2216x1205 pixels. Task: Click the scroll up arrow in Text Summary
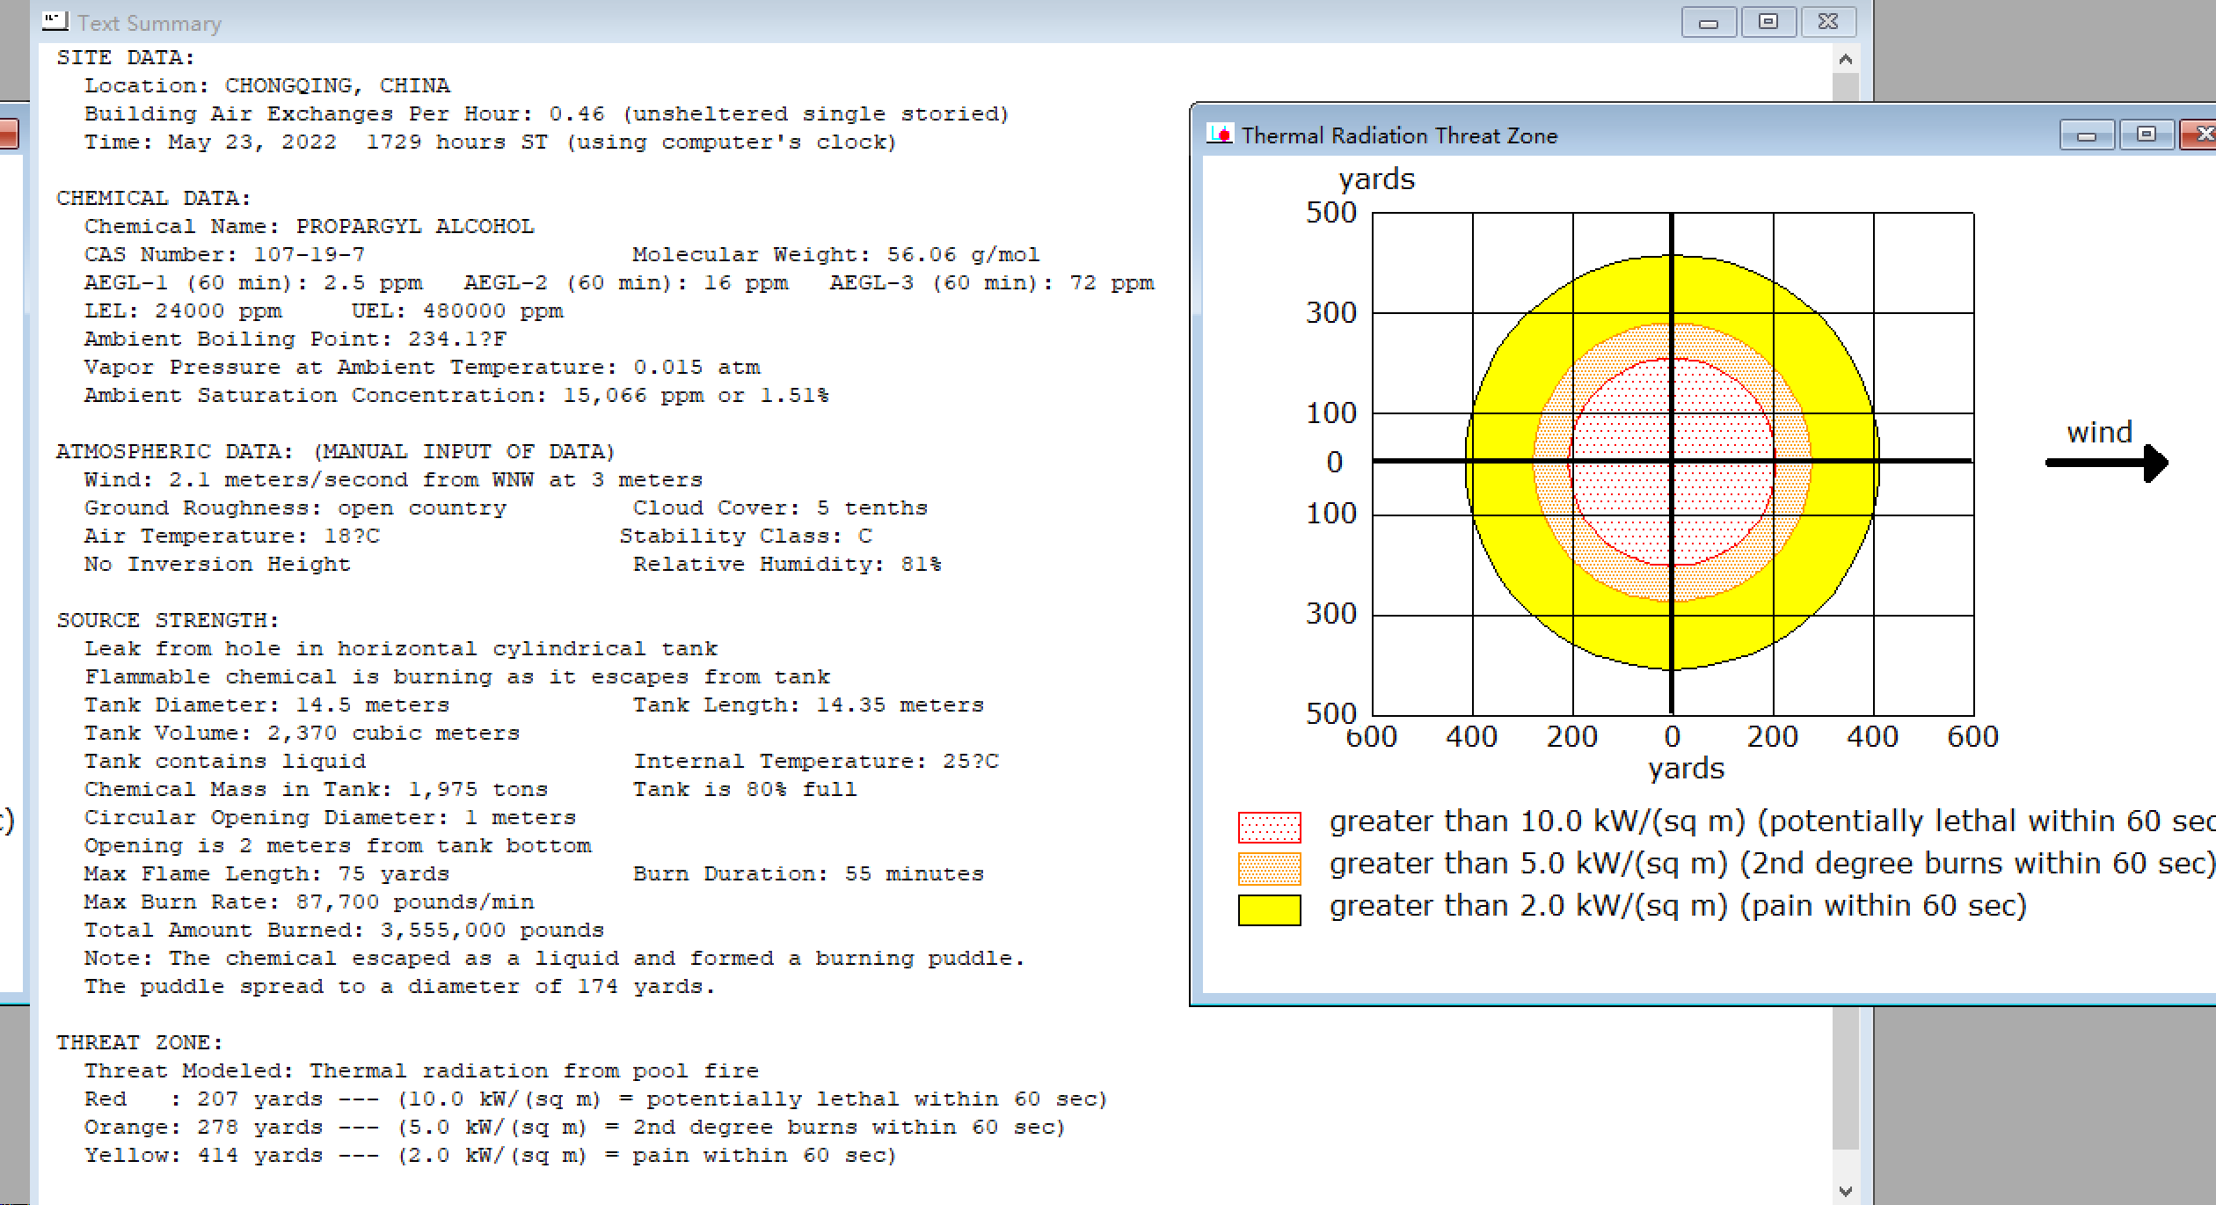1845,60
